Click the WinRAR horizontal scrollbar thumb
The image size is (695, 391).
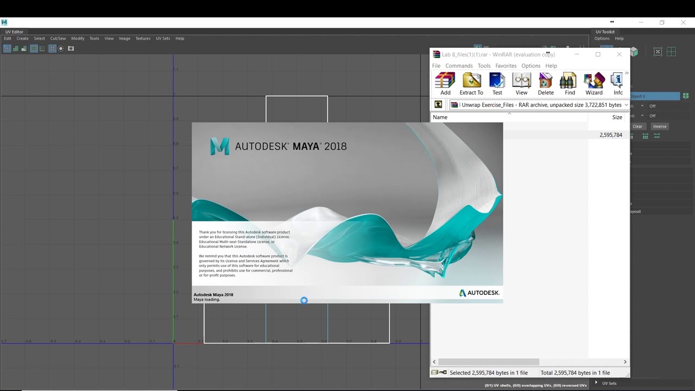tap(488, 362)
